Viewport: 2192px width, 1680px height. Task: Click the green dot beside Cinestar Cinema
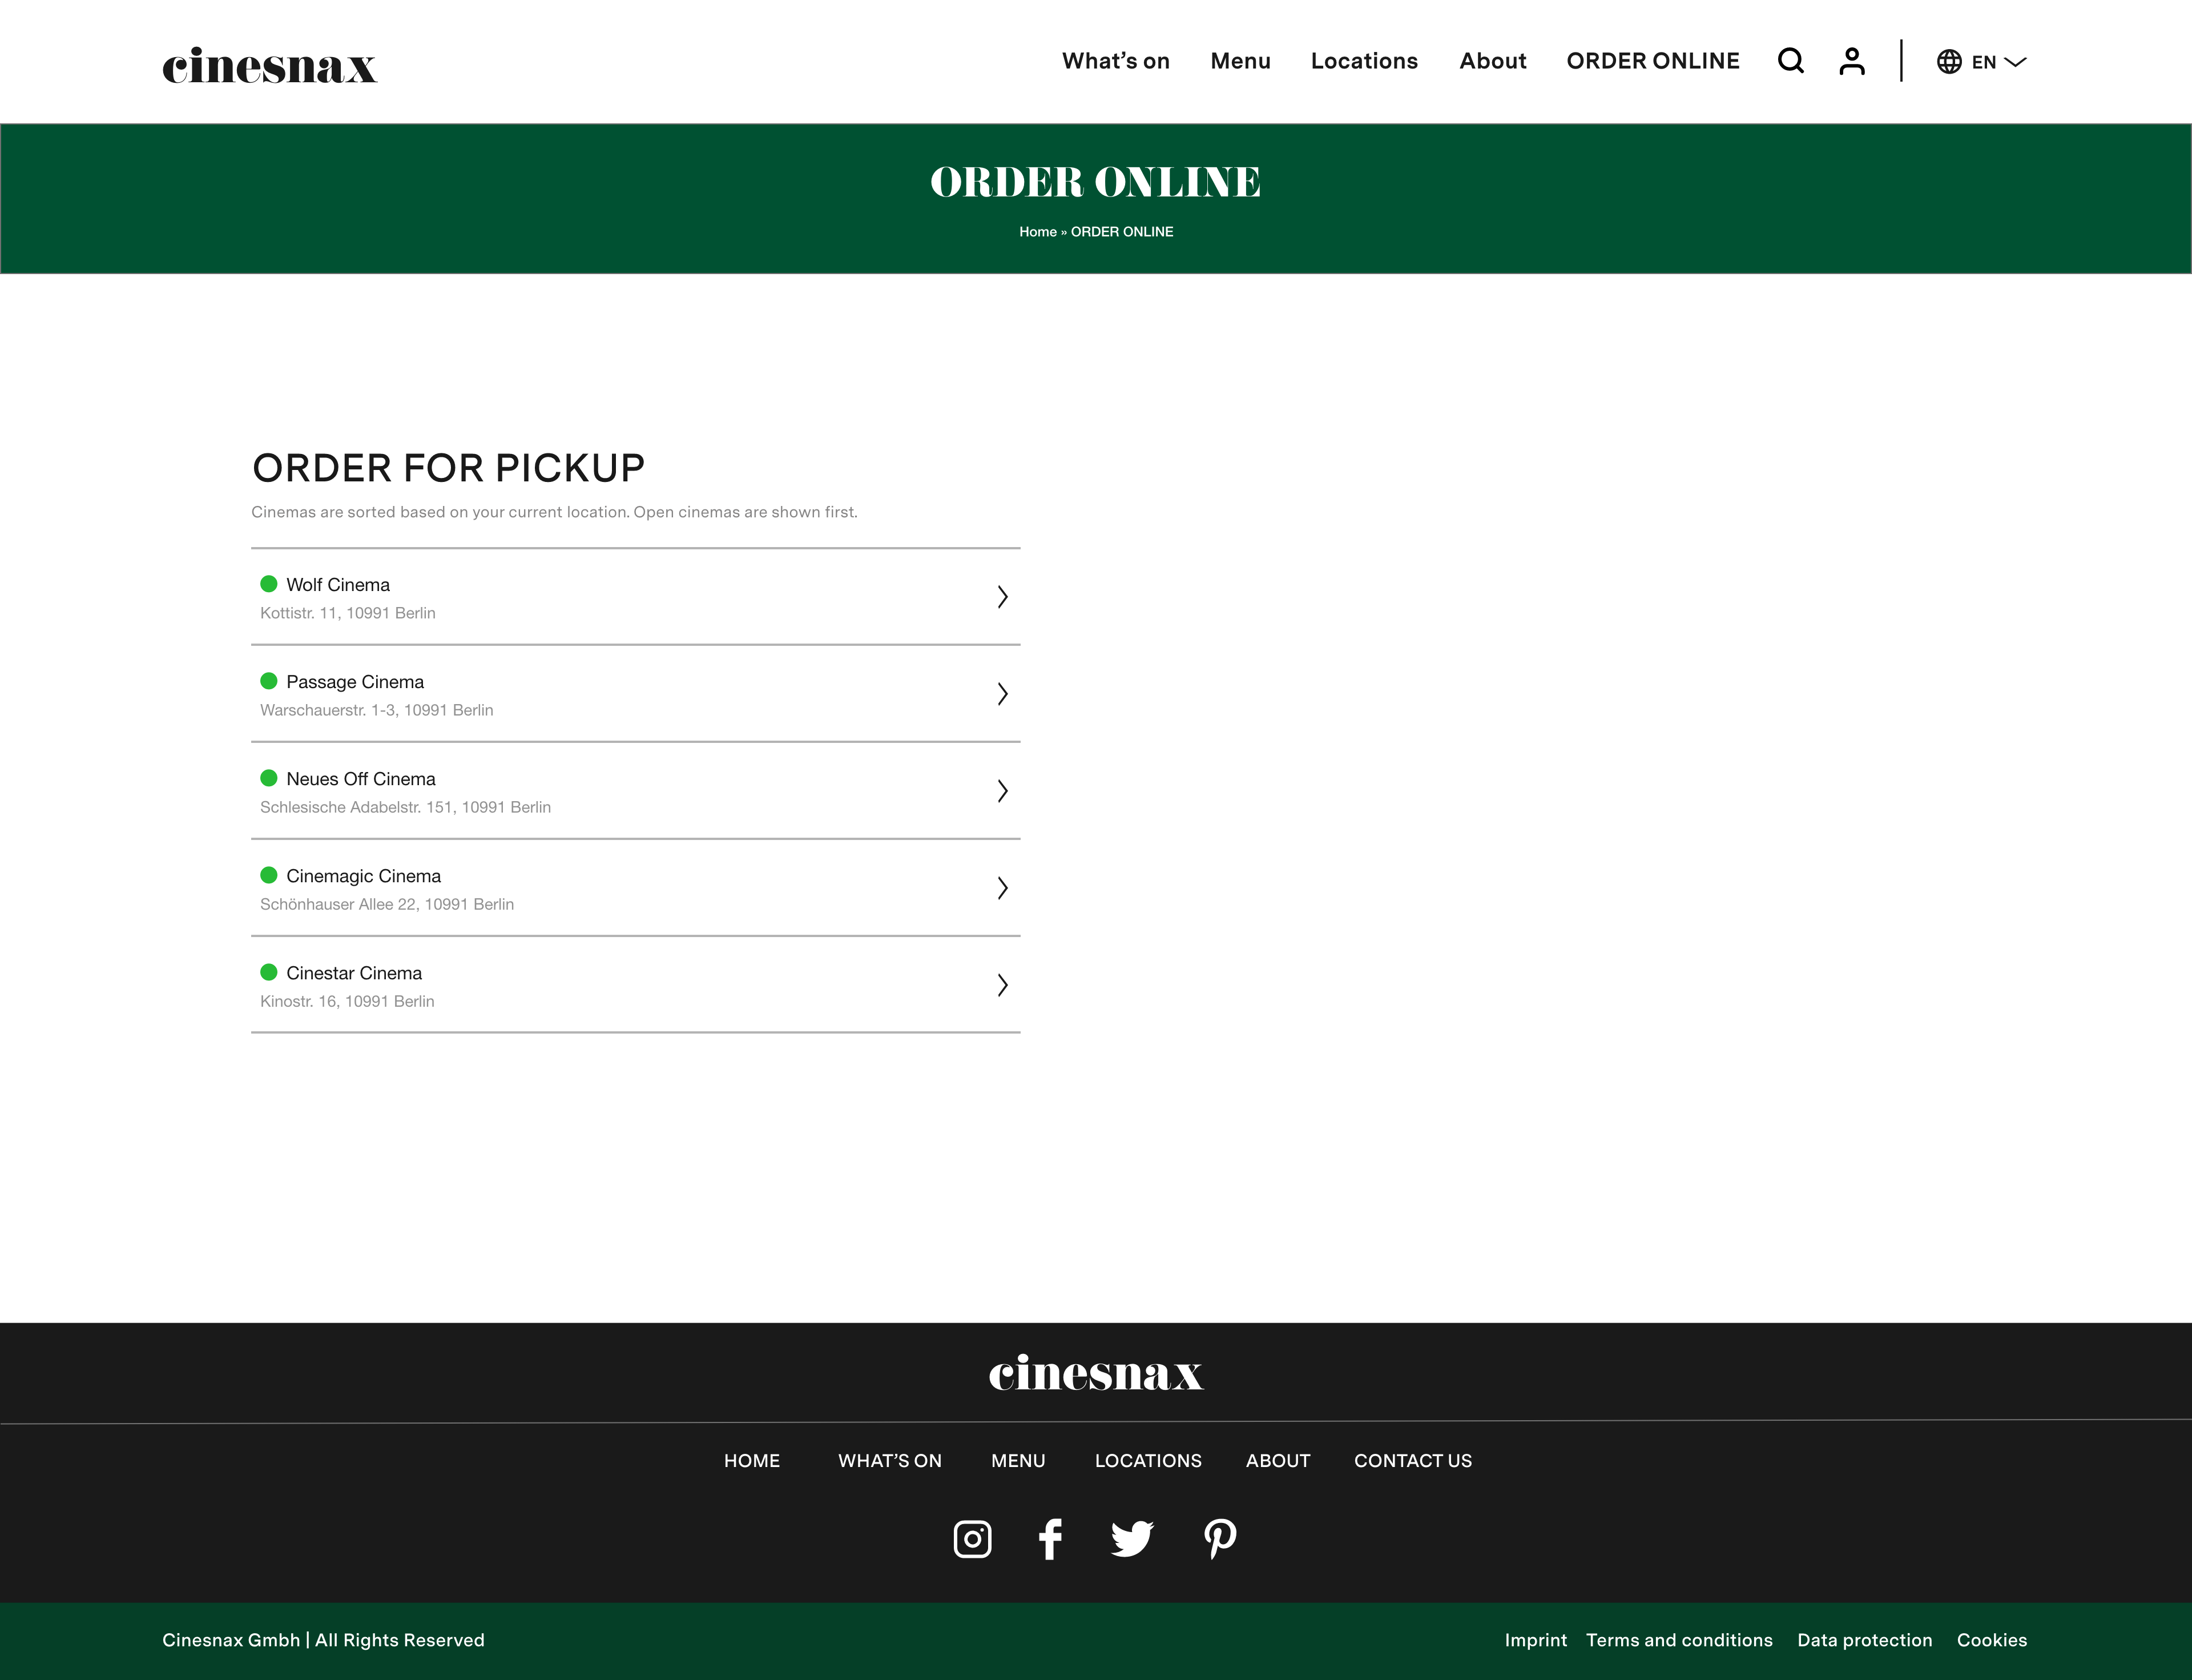(269, 972)
